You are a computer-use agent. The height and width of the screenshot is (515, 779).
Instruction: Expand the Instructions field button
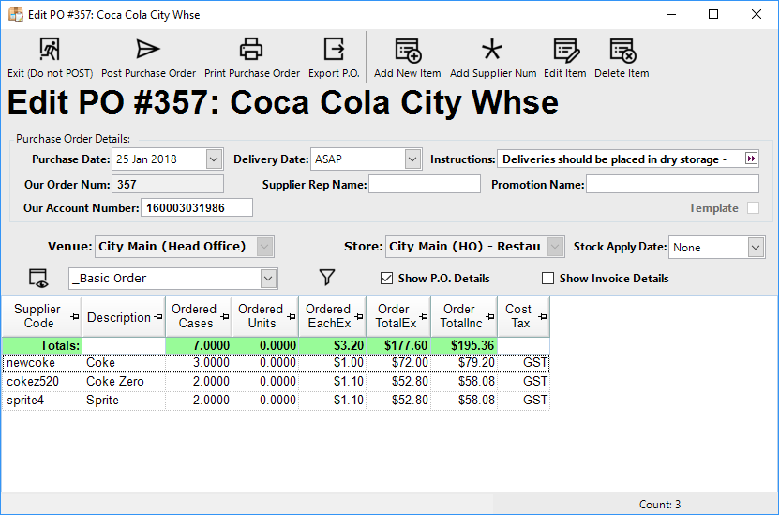pos(750,159)
